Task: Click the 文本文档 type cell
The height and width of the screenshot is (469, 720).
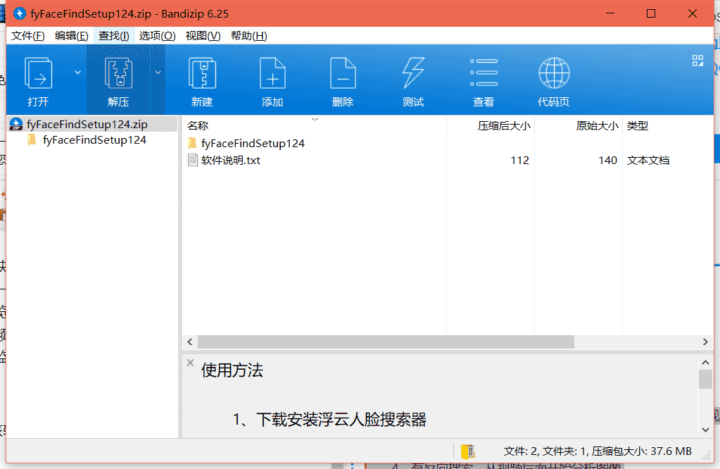Action: point(648,161)
